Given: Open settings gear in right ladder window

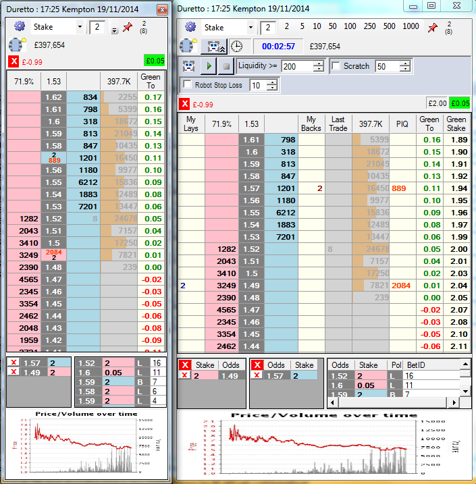Looking at the screenshot, I should pyautogui.click(x=190, y=27).
